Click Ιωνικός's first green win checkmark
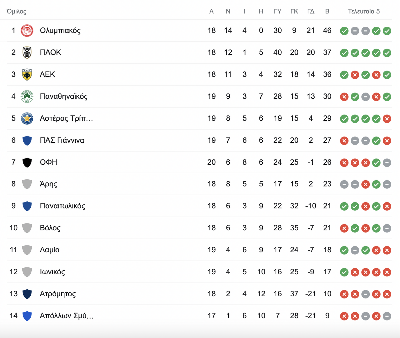Image resolution: width=400 pixels, height=338 pixels. (344, 272)
